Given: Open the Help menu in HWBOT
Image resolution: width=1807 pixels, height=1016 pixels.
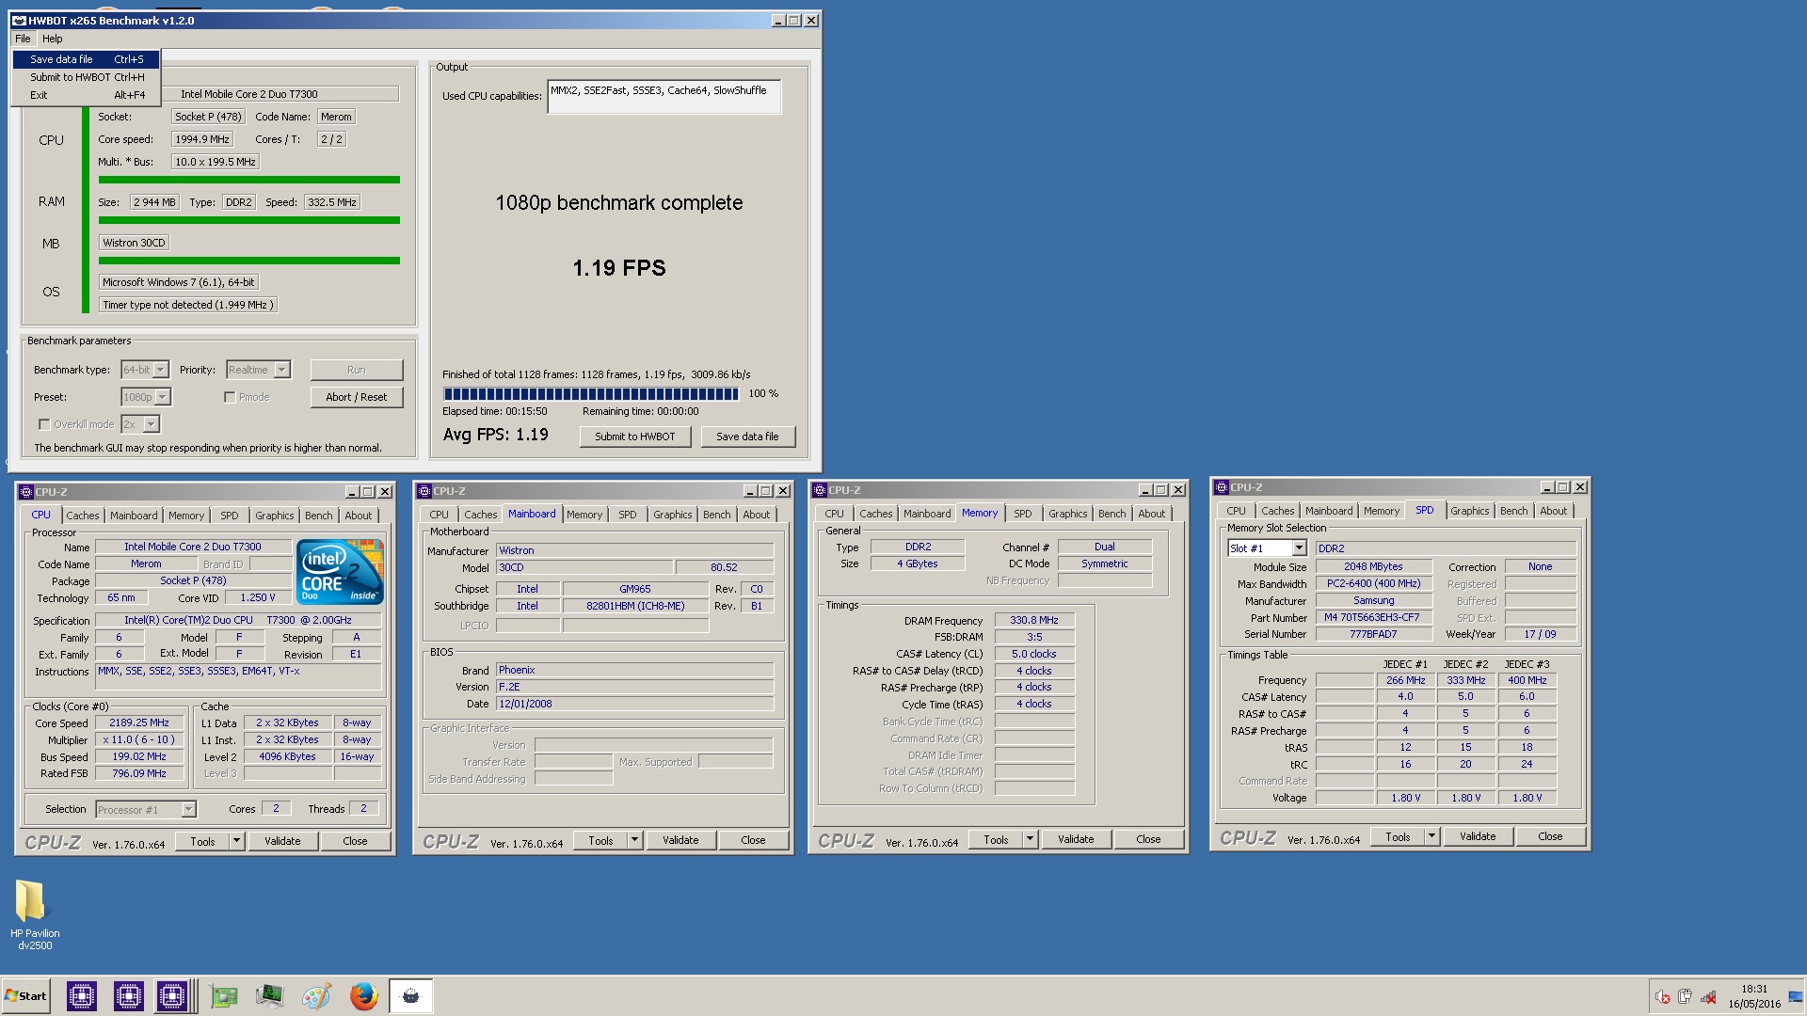Looking at the screenshot, I should click(x=53, y=39).
